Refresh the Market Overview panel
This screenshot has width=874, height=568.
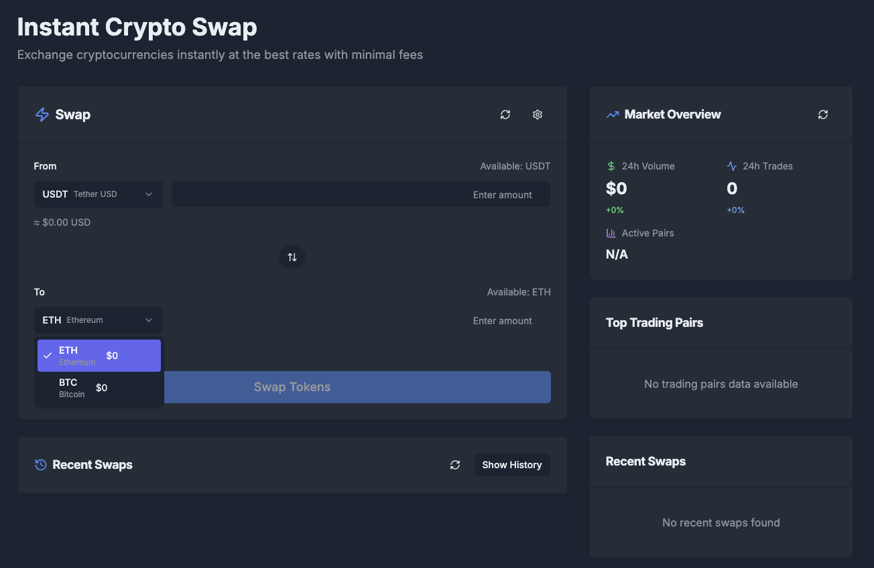coord(823,115)
